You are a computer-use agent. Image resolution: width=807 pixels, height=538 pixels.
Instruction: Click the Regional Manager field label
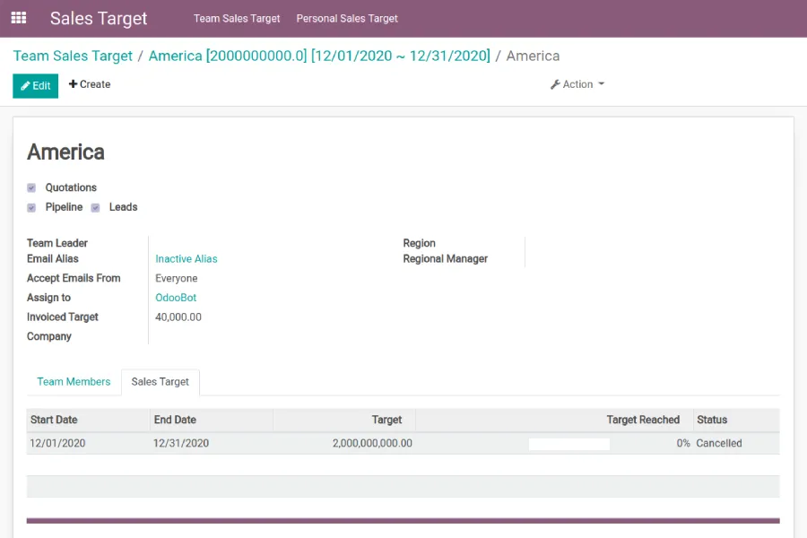pos(445,259)
